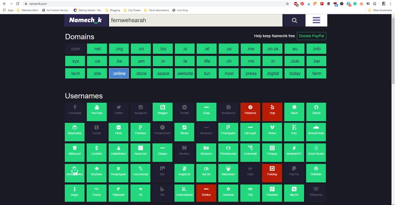
Task: Open the Blogger username tile
Action: pos(162,112)
